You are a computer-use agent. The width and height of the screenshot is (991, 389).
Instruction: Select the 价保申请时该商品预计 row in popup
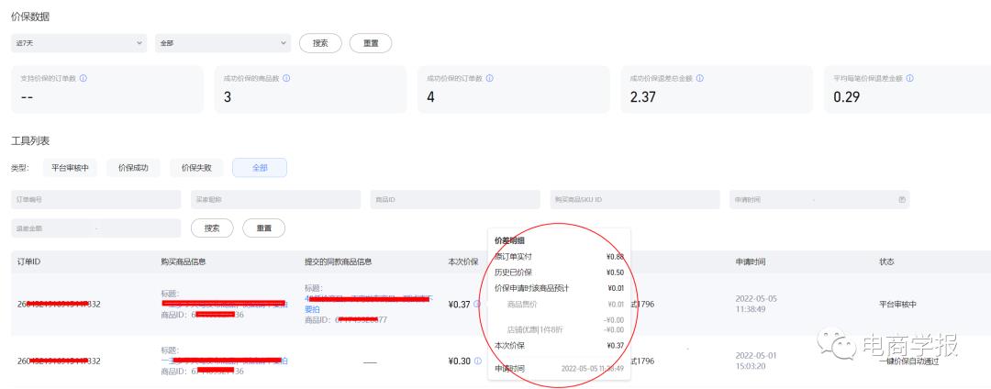560,289
